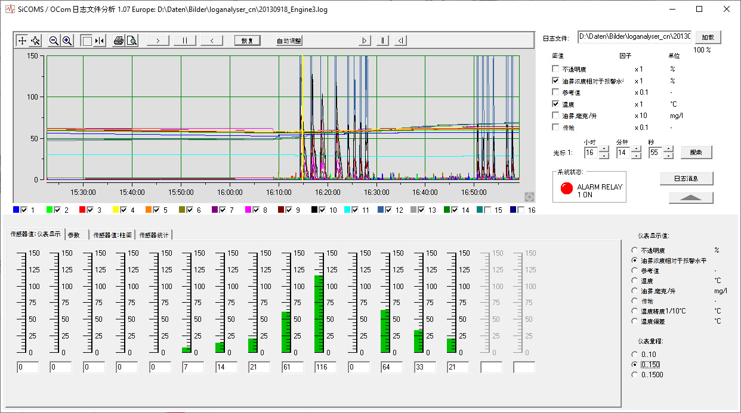Select the 0..1500 meter range radio button
Image resolution: width=741 pixels, height=413 pixels.
[635, 375]
